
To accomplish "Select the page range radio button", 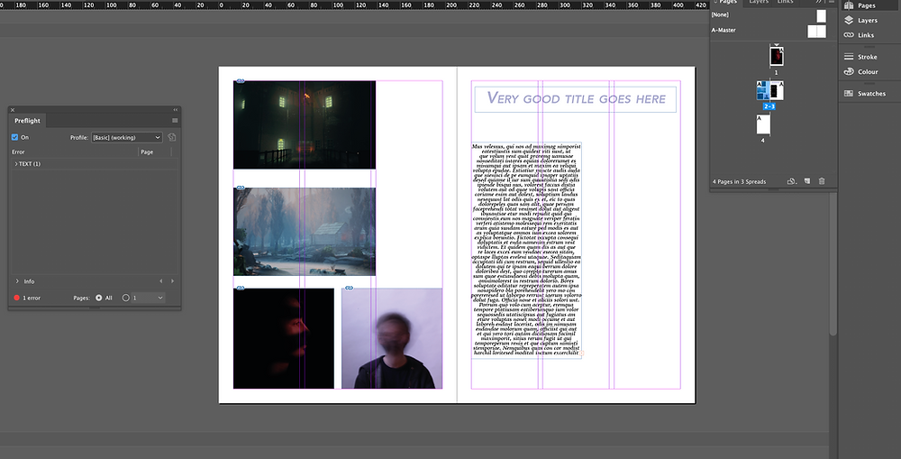I will coord(126,298).
